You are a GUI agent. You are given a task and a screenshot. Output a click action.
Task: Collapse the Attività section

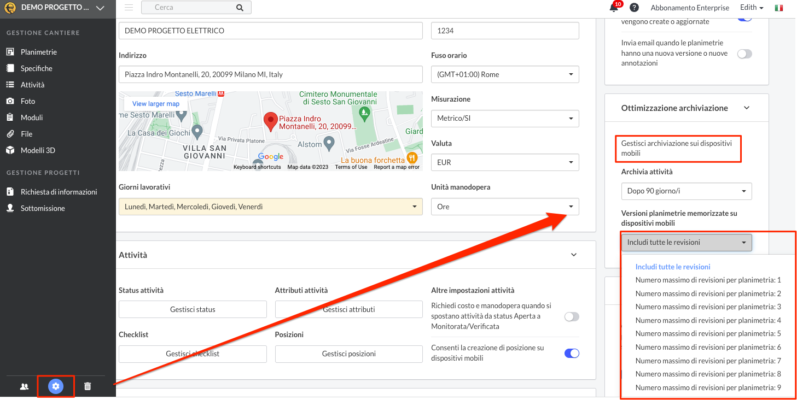574,255
